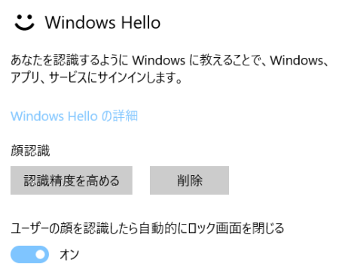Click the 認識精度を高める button
The width and height of the screenshot is (339, 275).
pos(72,180)
